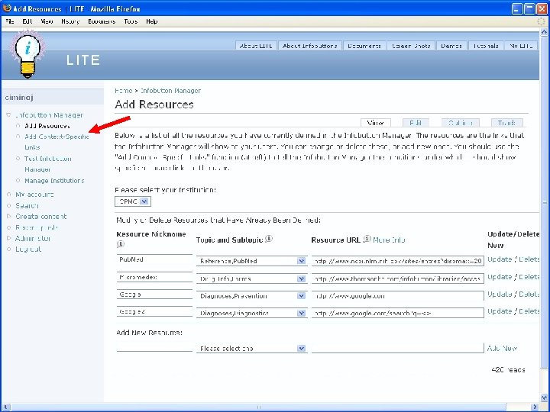Open the File menu
This screenshot has width=550, height=412.
tap(10, 21)
